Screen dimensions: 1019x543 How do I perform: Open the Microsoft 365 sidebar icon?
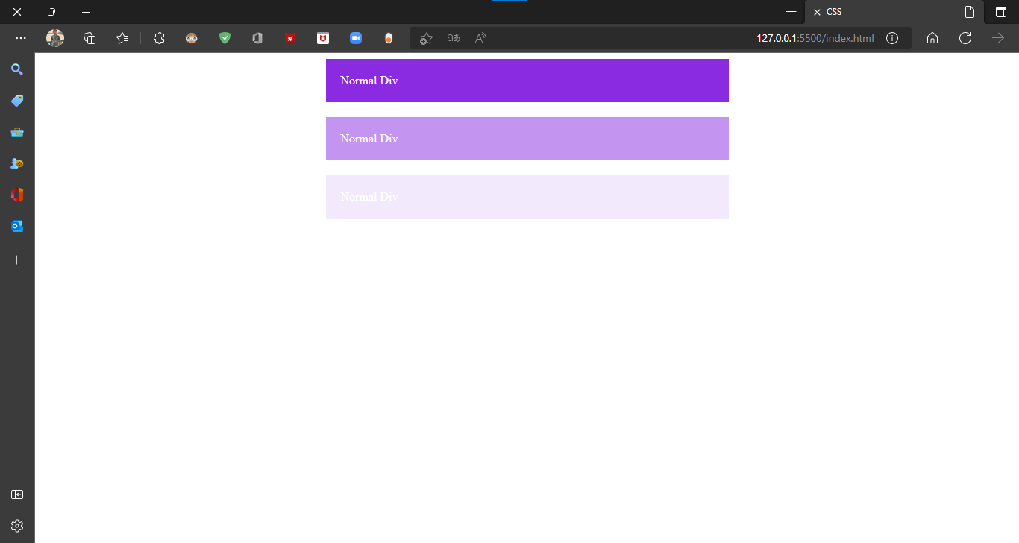[17, 194]
